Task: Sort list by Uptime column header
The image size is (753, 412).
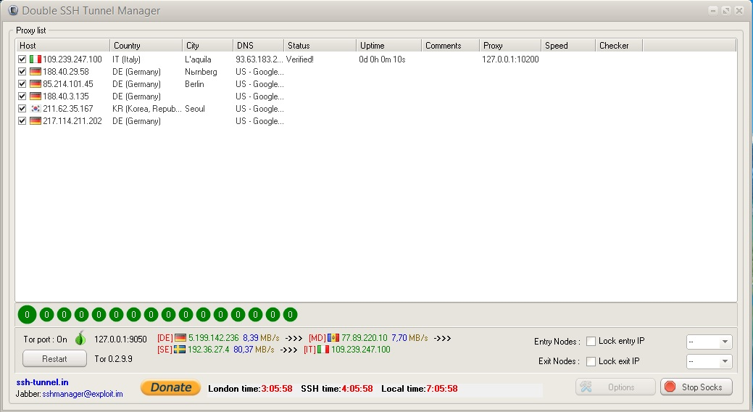Action: (x=388, y=46)
